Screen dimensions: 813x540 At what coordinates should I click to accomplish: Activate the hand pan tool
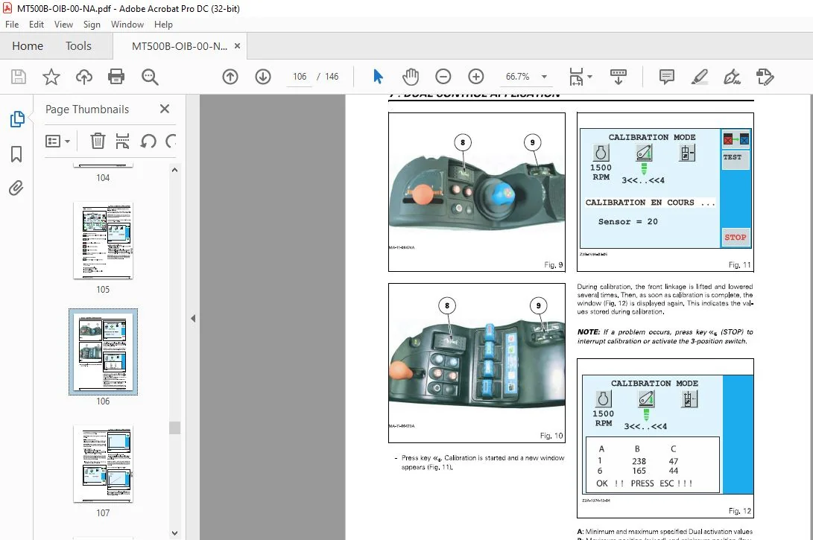point(410,77)
